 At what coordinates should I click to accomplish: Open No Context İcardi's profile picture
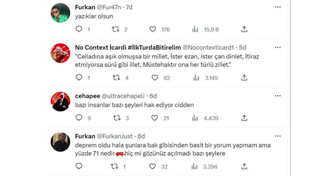(x=60, y=53)
